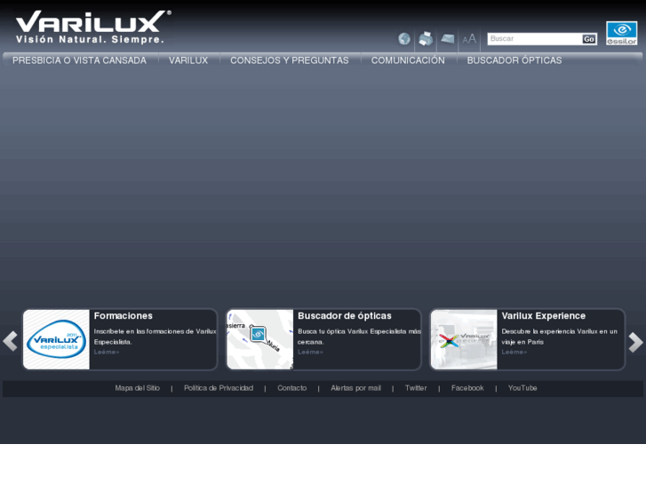Open Alertas por mail footer link
The image size is (646, 484).
pos(355,388)
